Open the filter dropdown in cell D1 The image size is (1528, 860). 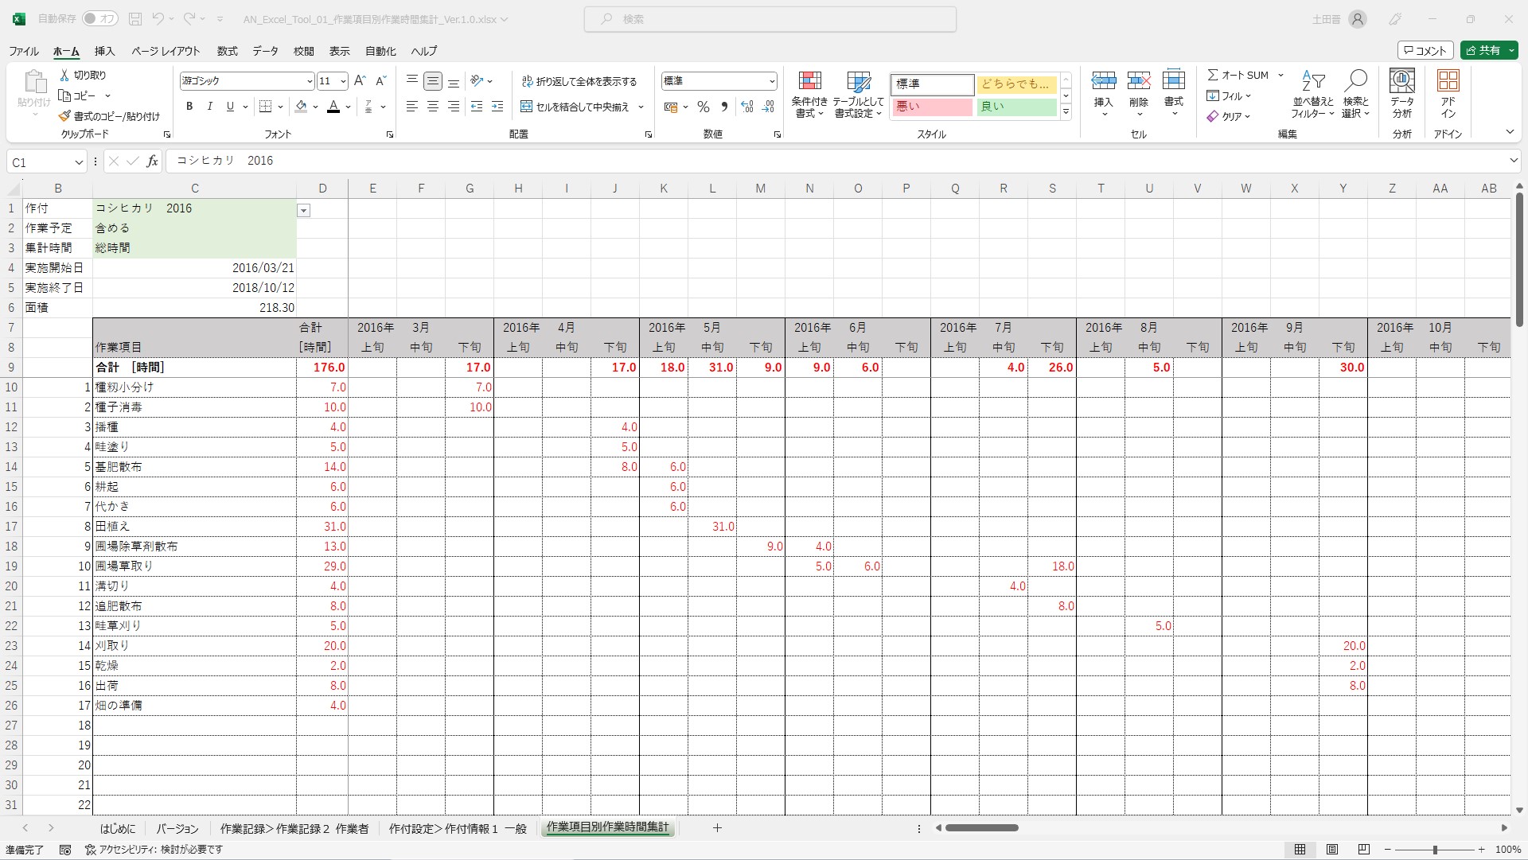tap(303, 210)
